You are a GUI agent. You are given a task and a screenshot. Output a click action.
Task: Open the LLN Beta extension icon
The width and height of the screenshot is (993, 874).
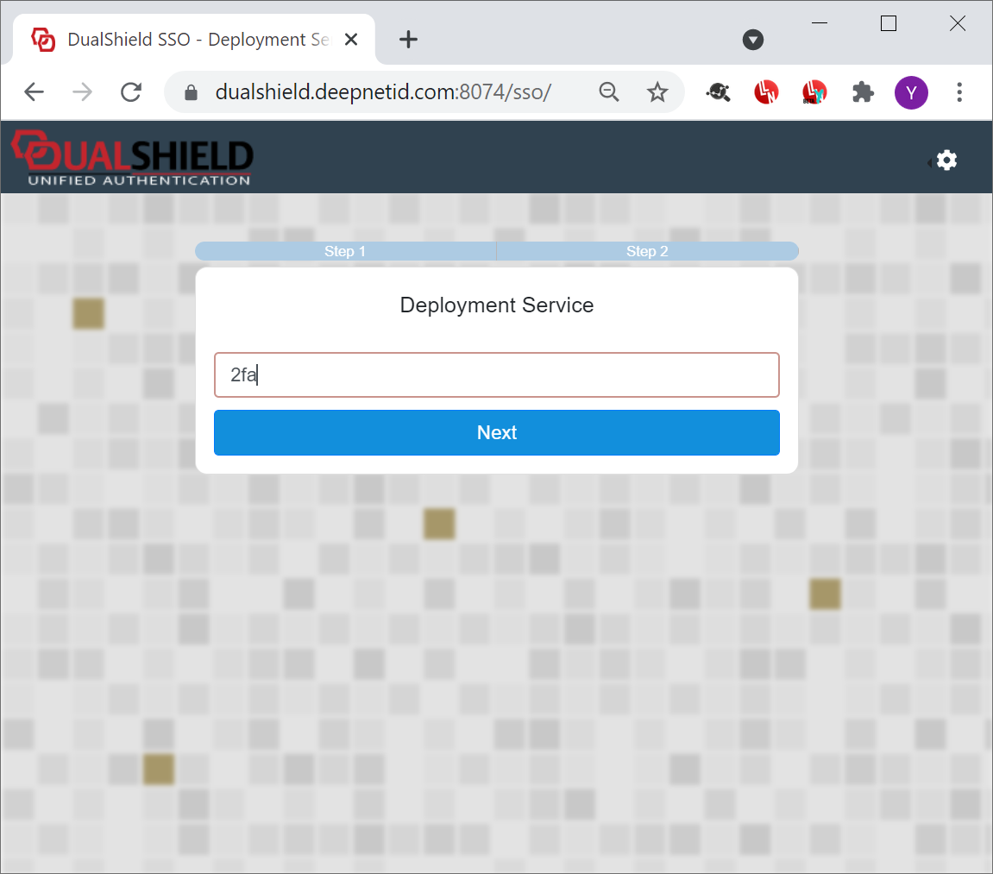[814, 92]
